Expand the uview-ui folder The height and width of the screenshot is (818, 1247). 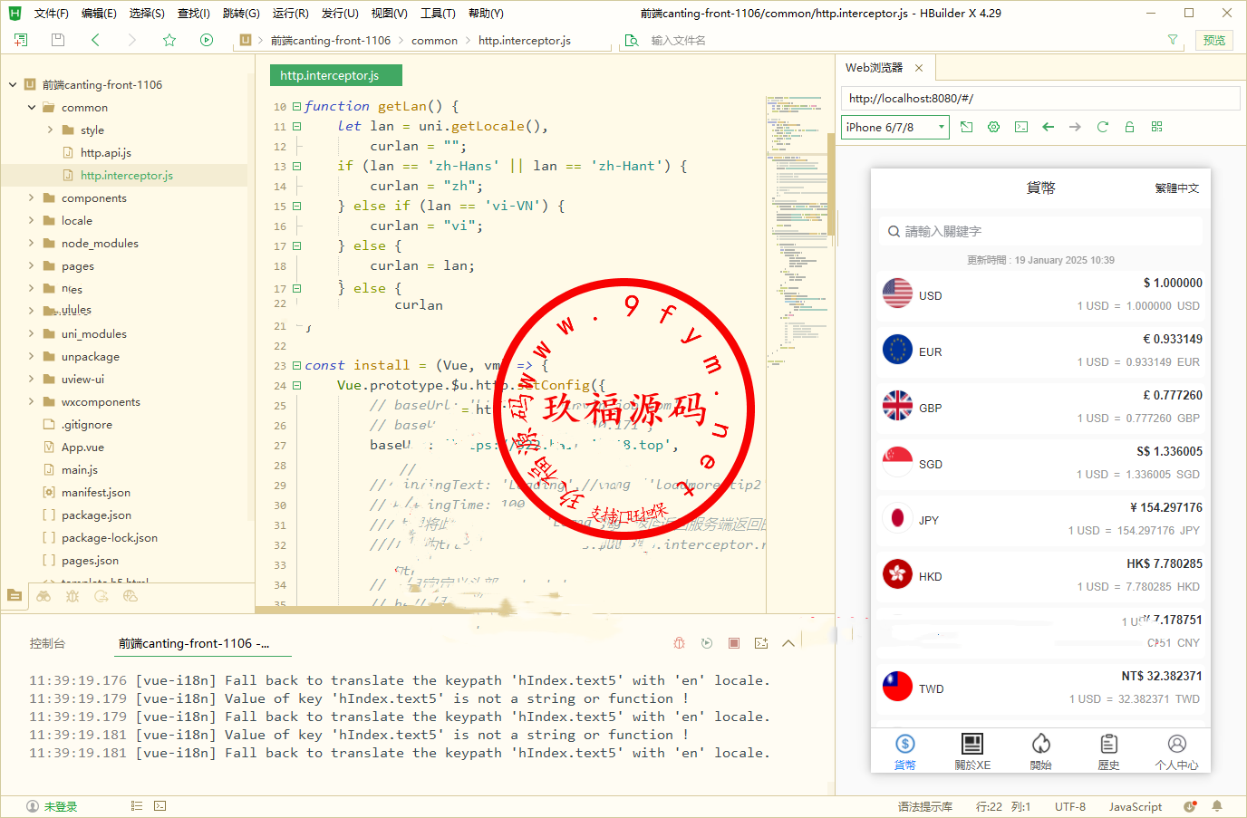[x=32, y=379]
